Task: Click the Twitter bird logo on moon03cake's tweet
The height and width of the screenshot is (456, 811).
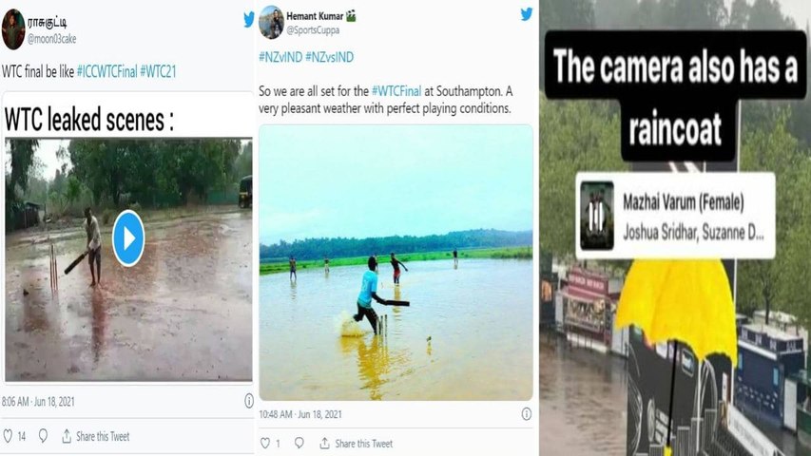Action: (249, 19)
